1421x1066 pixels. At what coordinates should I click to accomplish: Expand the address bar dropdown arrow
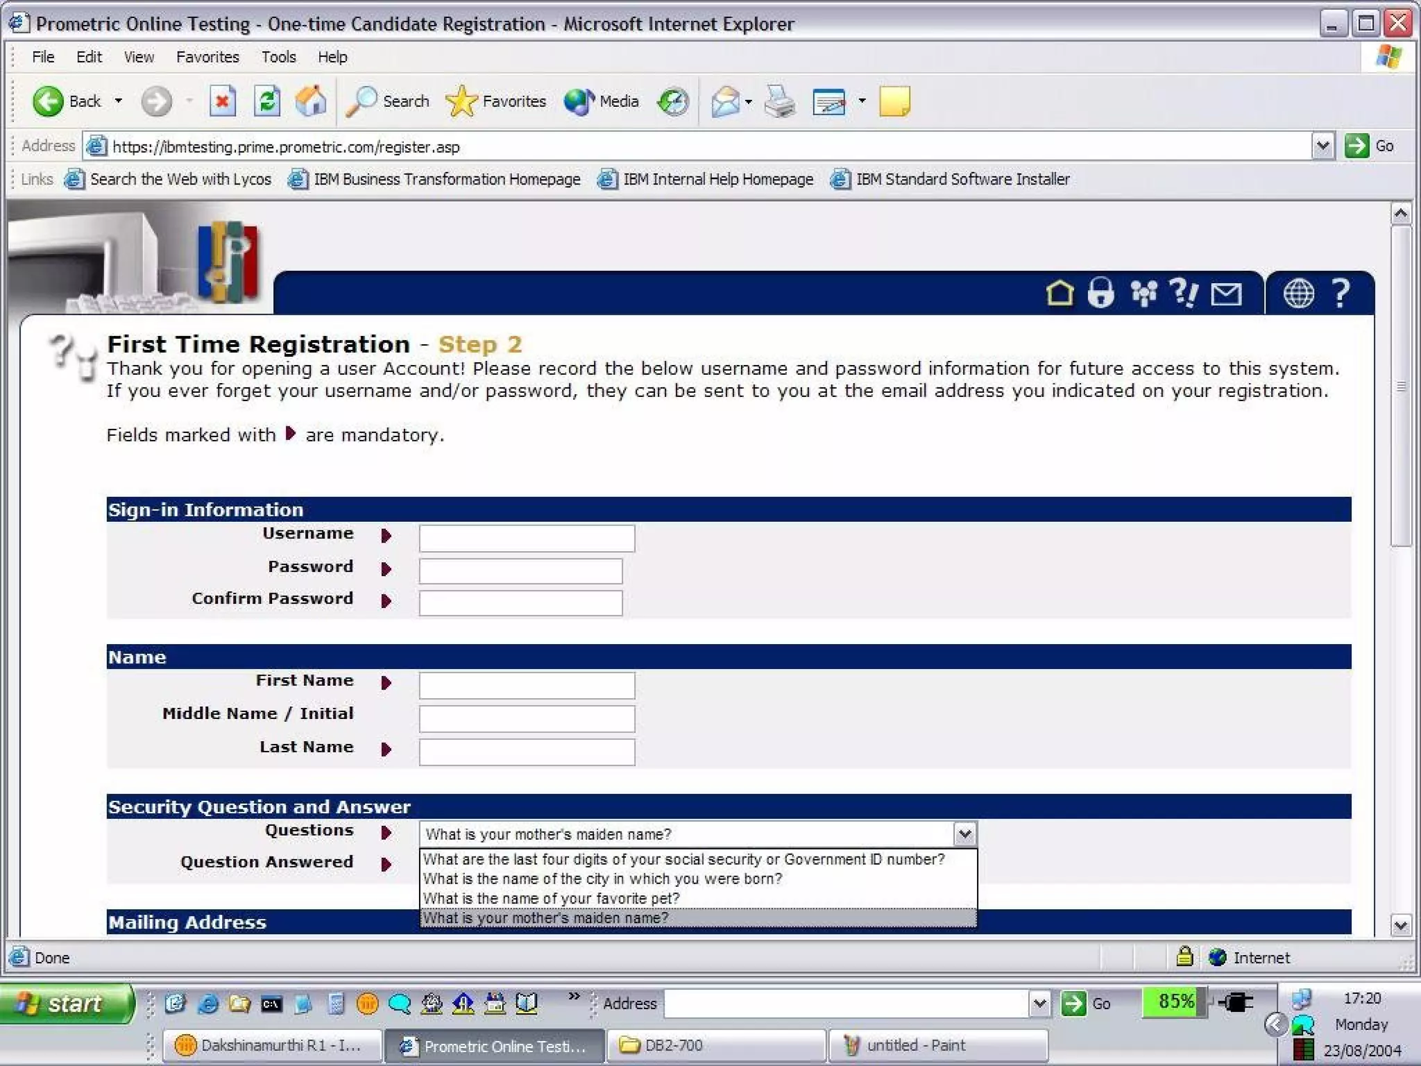pos(1322,146)
